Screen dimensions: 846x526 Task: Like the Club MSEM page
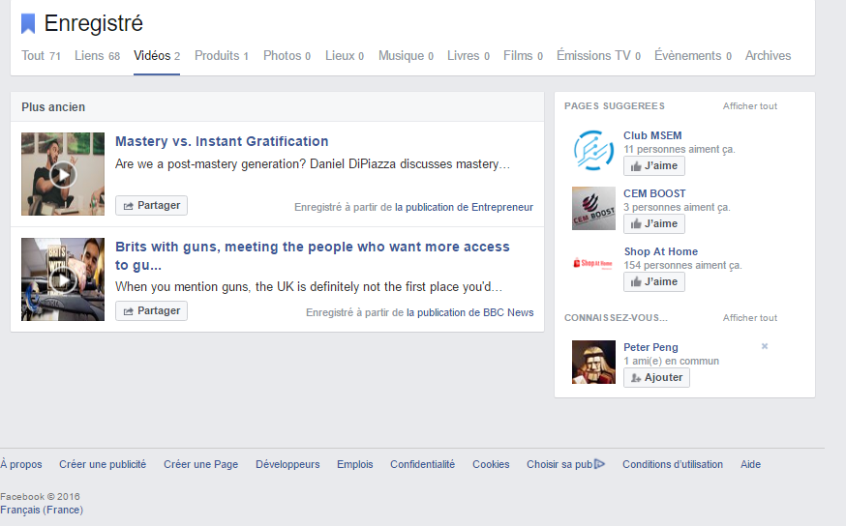click(x=653, y=166)
